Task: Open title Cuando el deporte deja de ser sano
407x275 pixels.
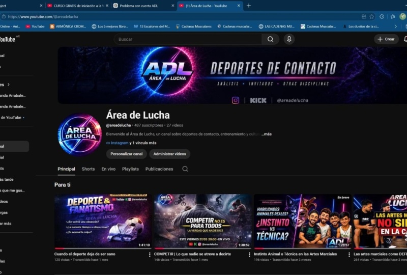Action: (85, 254)
